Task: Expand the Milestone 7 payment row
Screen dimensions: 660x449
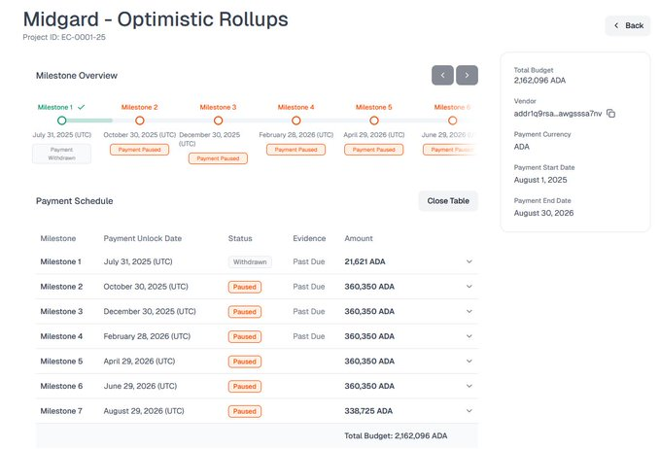Action: [469, 411]
